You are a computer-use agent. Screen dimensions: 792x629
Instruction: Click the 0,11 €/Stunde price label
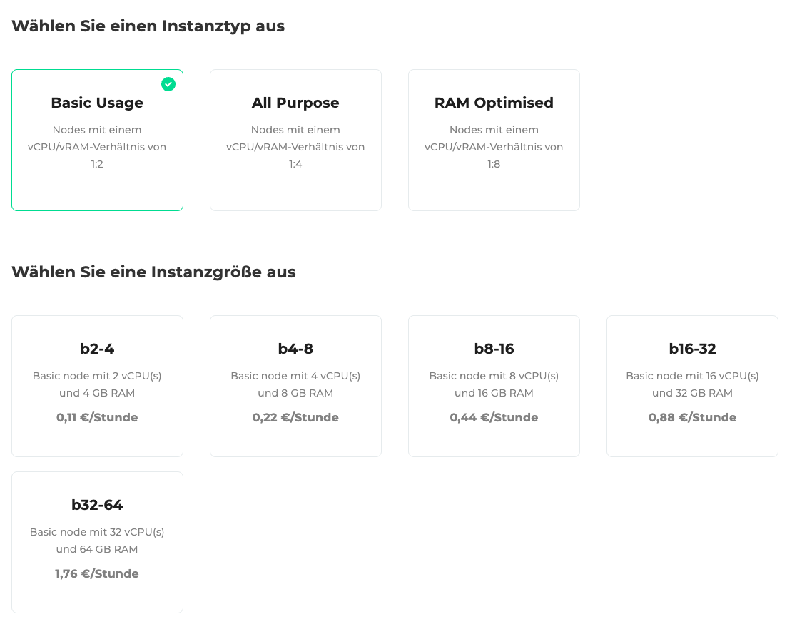[x=97, y=417]
